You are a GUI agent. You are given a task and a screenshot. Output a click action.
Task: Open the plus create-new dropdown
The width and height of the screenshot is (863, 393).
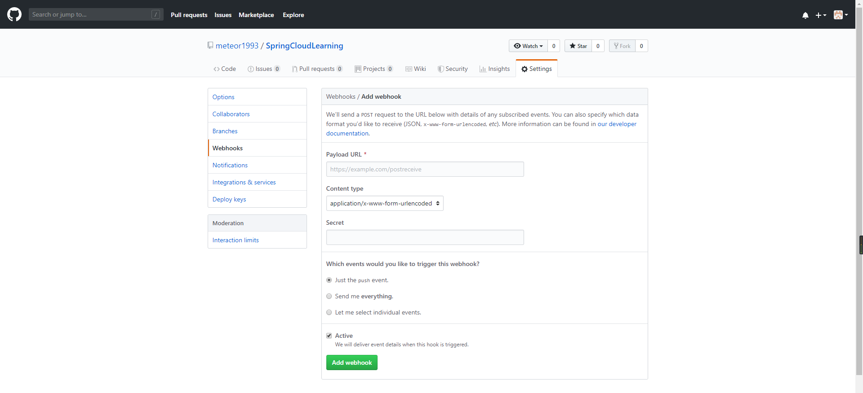821,15
